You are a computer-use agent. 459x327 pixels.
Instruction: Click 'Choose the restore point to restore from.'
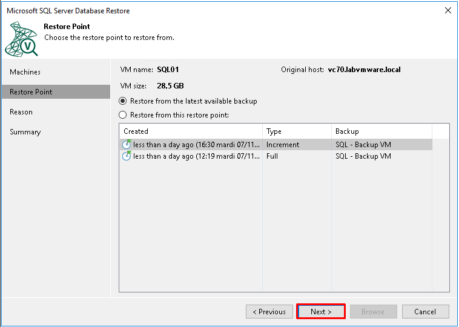point(109,38)
